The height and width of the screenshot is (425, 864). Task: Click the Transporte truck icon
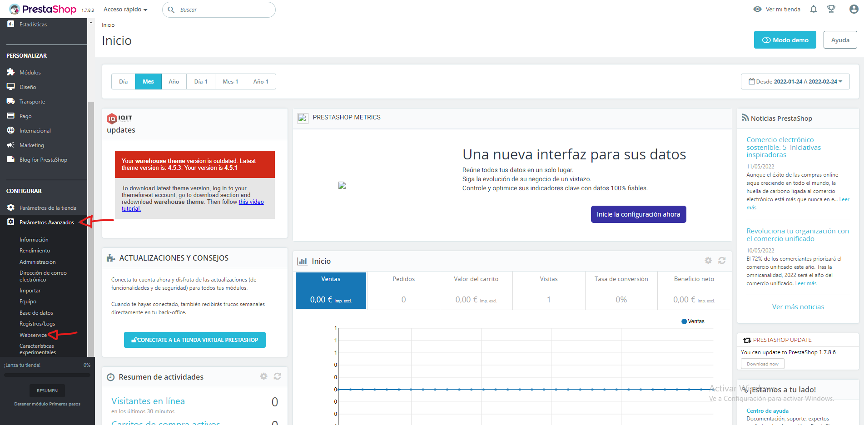coord(11,101)
